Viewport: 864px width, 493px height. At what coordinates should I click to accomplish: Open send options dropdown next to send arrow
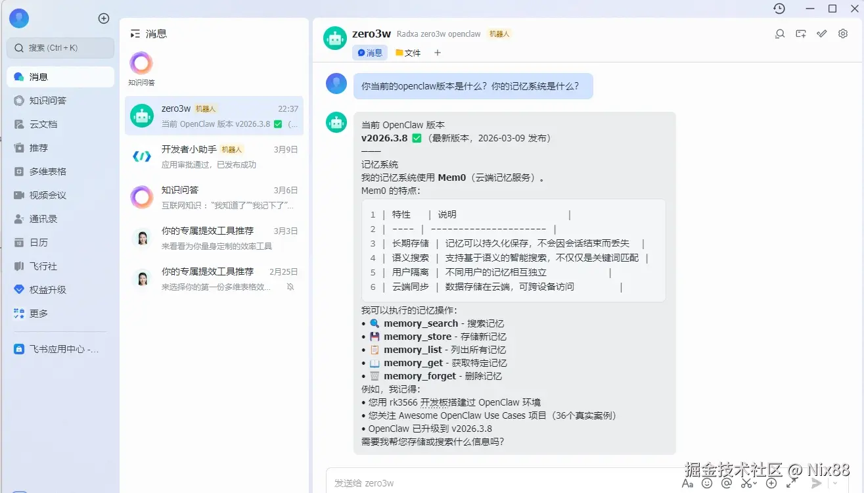pos(836,483)
